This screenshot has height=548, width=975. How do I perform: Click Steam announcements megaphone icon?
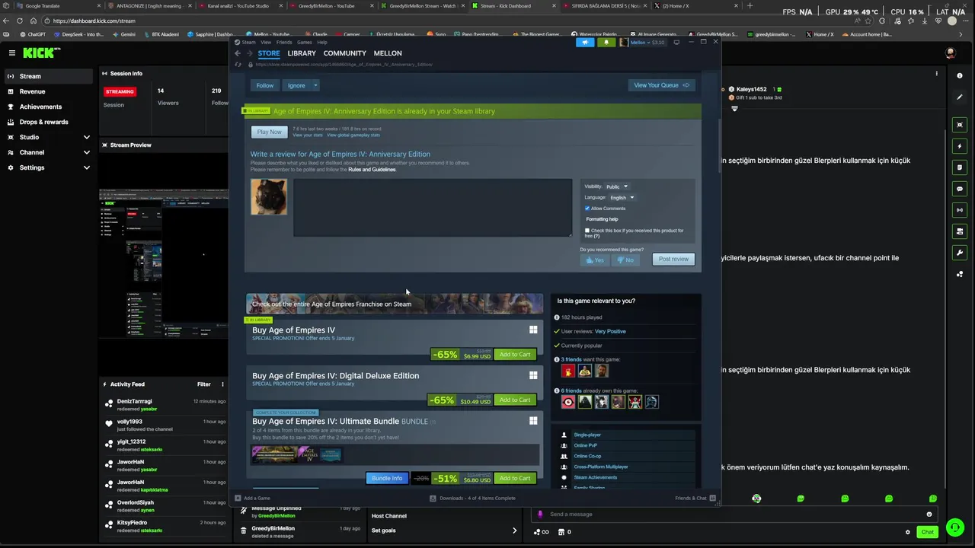tap(585, 43)
